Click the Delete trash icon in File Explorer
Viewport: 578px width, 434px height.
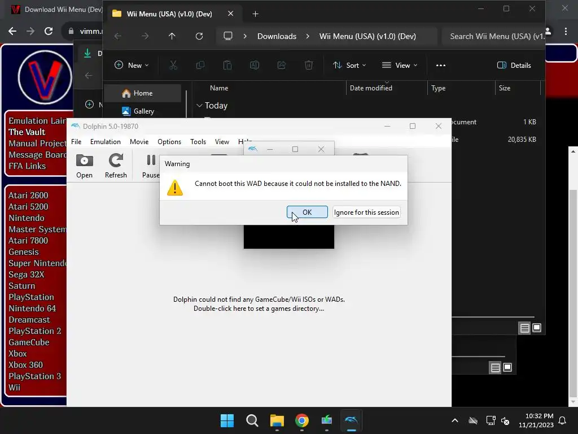(x=309, y=66)
